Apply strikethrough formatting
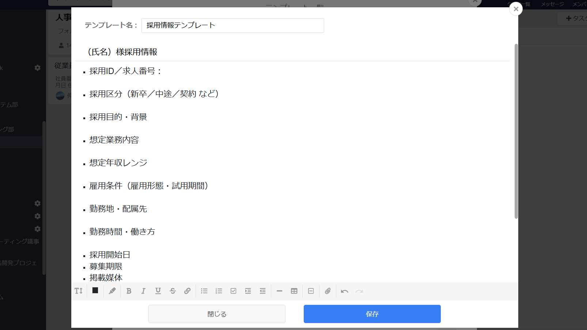Image resolution: width=587 pixels, height=330 pixels. click(x=173, y=291)
